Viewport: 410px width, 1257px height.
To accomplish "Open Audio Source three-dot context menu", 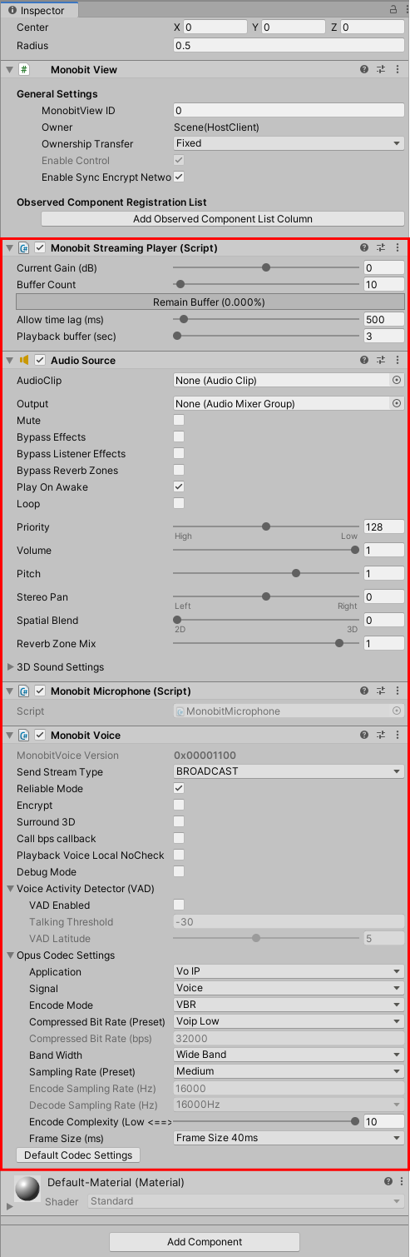I will (398, 361).
